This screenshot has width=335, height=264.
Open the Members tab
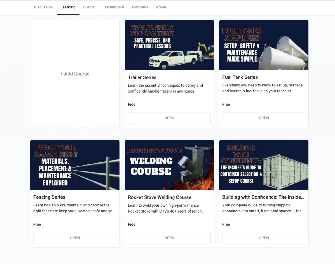coord(140,7)
